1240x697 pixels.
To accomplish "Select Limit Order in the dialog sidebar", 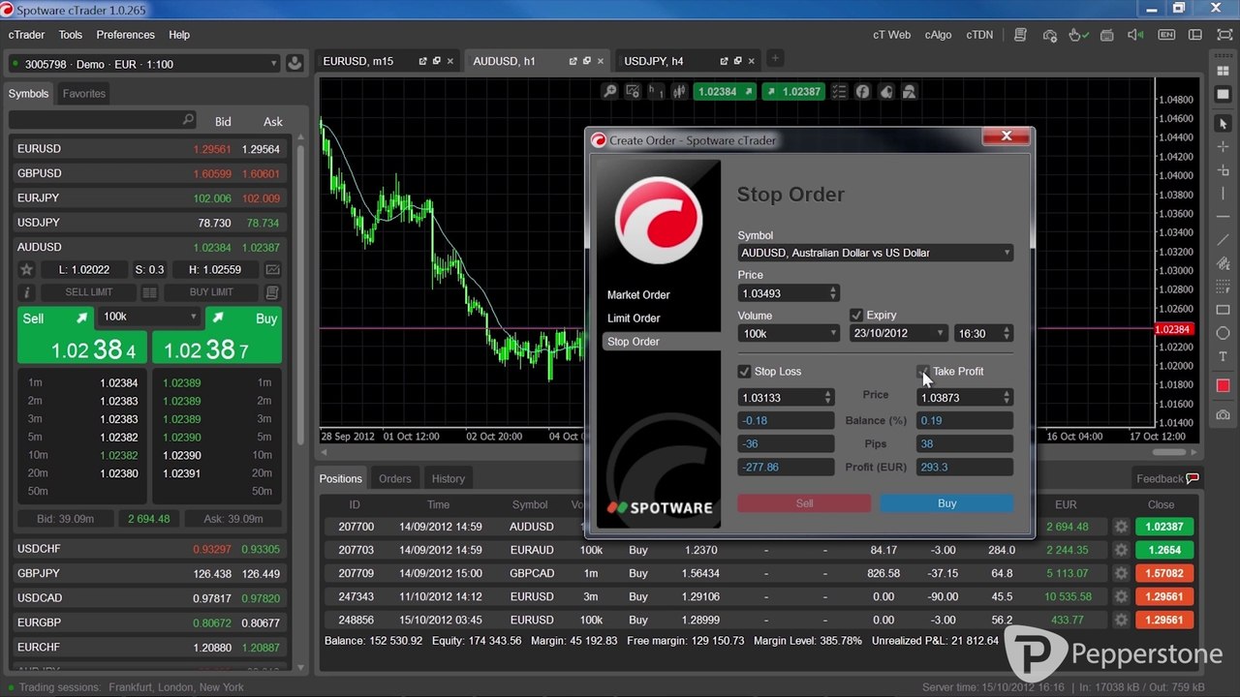I will [x=634, y=318].
